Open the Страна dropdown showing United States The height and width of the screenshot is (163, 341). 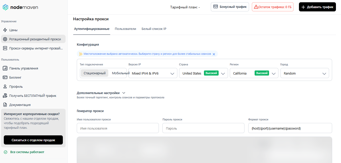point(203,73)
